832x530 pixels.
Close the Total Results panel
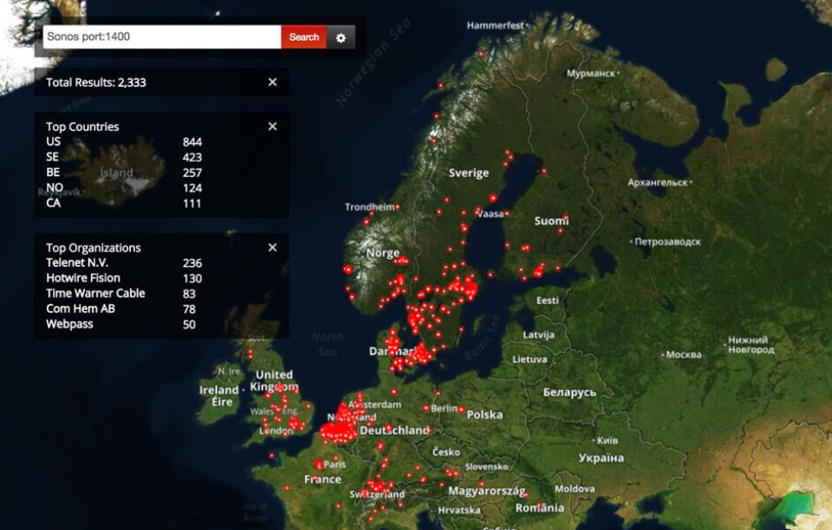[272, 82]
